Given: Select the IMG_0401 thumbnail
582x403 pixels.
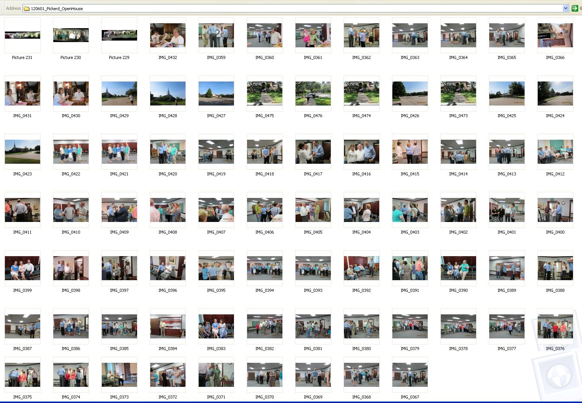Looking at the screenshot, I should [507, 210].
